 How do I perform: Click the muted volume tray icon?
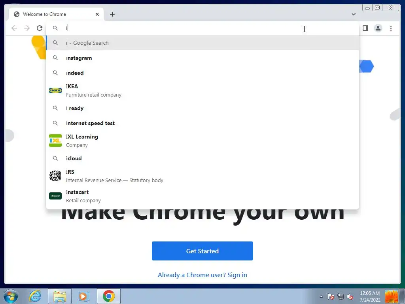(350, 296)
